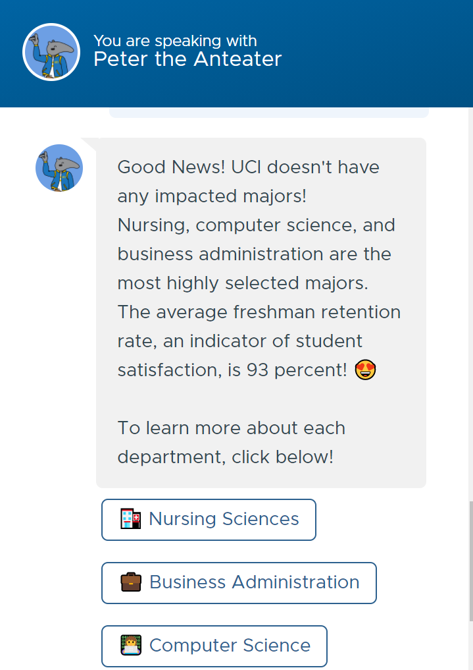Image resolution: width=473 pixels, height=670 pixels.
Task: Click the anteater avatar beside the message
Action: point(59,168)
